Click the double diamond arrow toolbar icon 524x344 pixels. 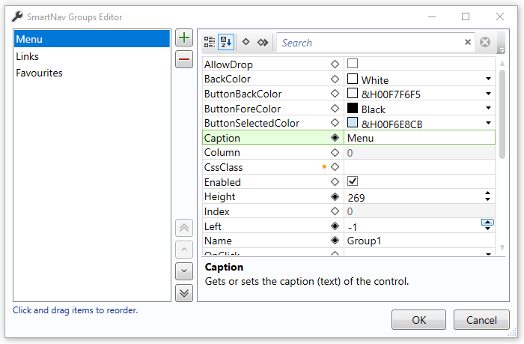tap(263, 42)
